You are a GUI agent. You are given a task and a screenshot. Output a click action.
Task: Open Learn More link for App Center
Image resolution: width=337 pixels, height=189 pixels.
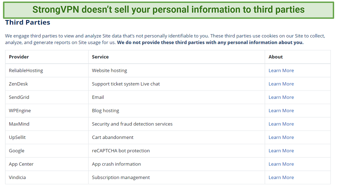pyautogui.click(x=281, y=164)
